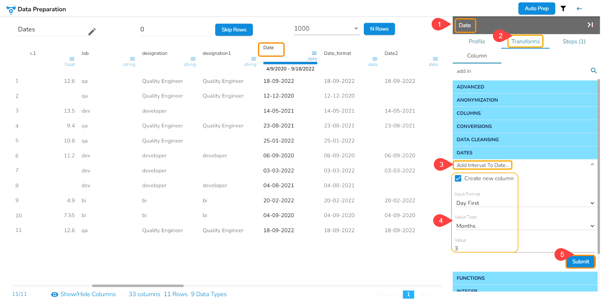Image resolution: width=601 pixels, height=299 pixels.
Task: Collapse the Add Interval To Date section
Action: [x=592, y=165]
